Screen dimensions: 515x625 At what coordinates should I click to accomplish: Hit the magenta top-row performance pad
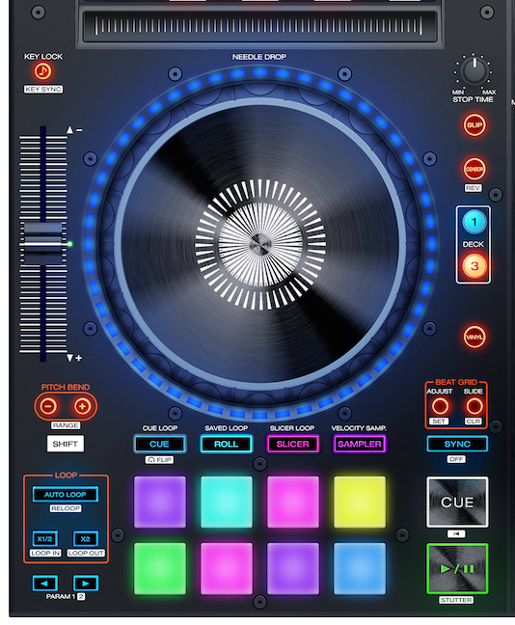click(293, 503)
